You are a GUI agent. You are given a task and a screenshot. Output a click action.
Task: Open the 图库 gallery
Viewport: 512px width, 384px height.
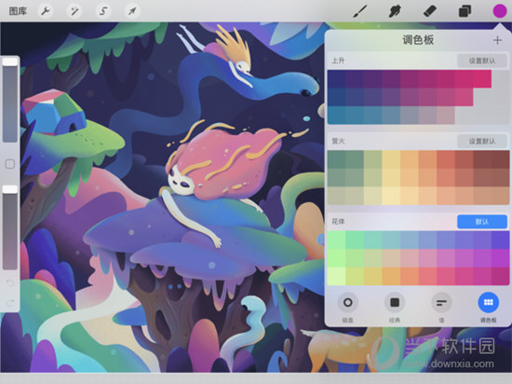(x=18, y=11)
